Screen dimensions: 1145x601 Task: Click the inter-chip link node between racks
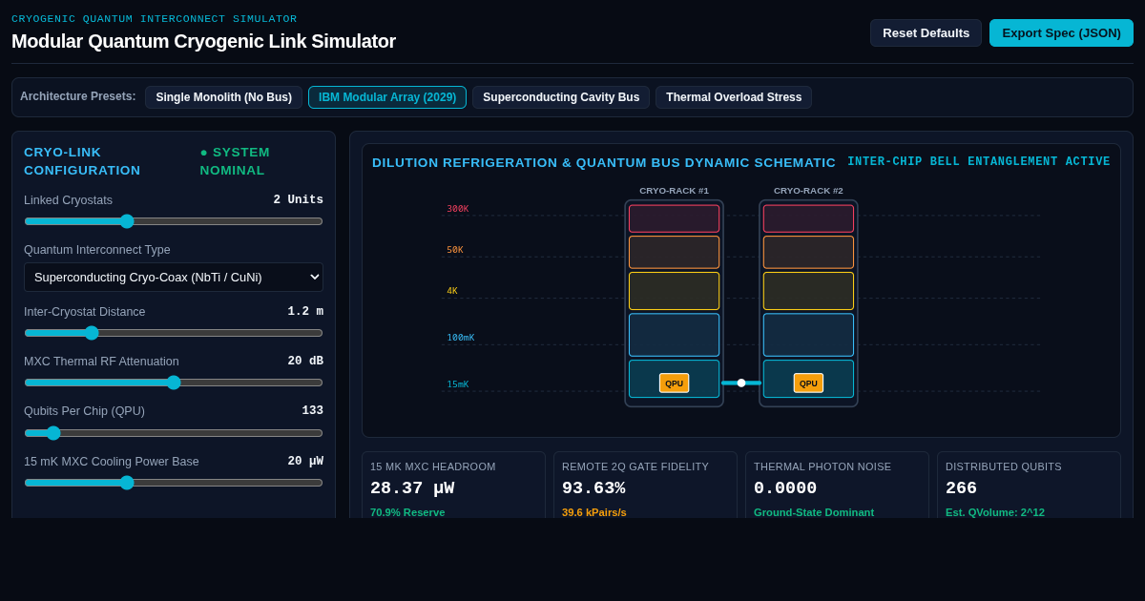click(741, 383)
